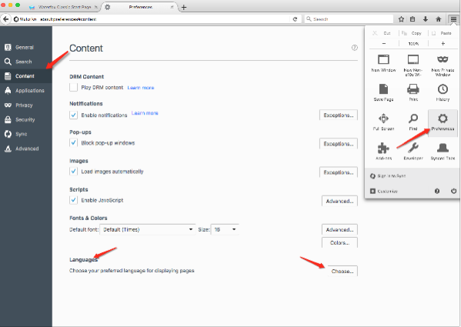Expand the Default font dropdown
Image resolution: width=461 pixels, height=327 pixels.
[148, 229]
